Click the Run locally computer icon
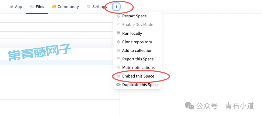The height and width of the screenshot is (116, 262). click(x=118, y=33)
